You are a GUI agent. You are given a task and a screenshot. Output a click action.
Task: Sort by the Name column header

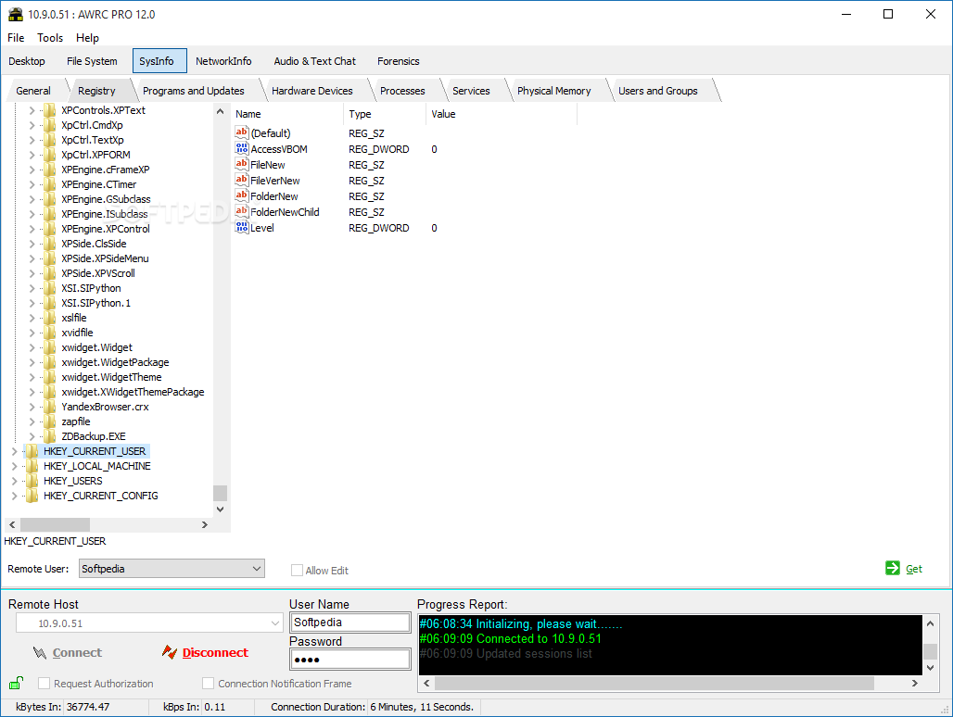pyautogui.click(x=286, y=114)
